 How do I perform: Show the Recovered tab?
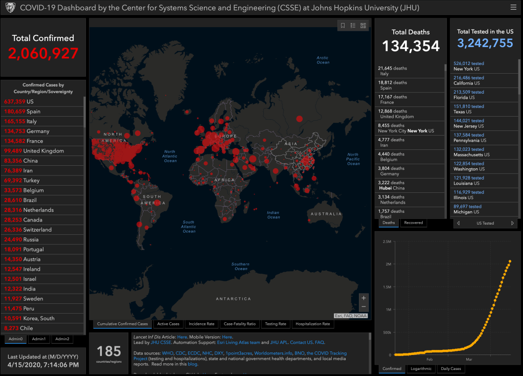pyautogui.click(x=413, y=223)
